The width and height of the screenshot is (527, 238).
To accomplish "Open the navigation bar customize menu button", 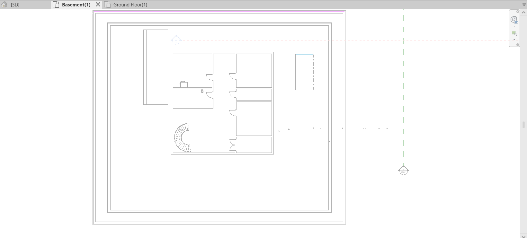I will pos(517,45).
